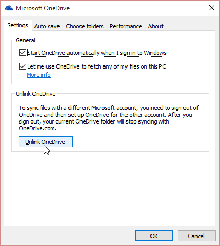Click the blank area below the Unlink OneDrive group
220x246 pixels.
pos(110,188)
